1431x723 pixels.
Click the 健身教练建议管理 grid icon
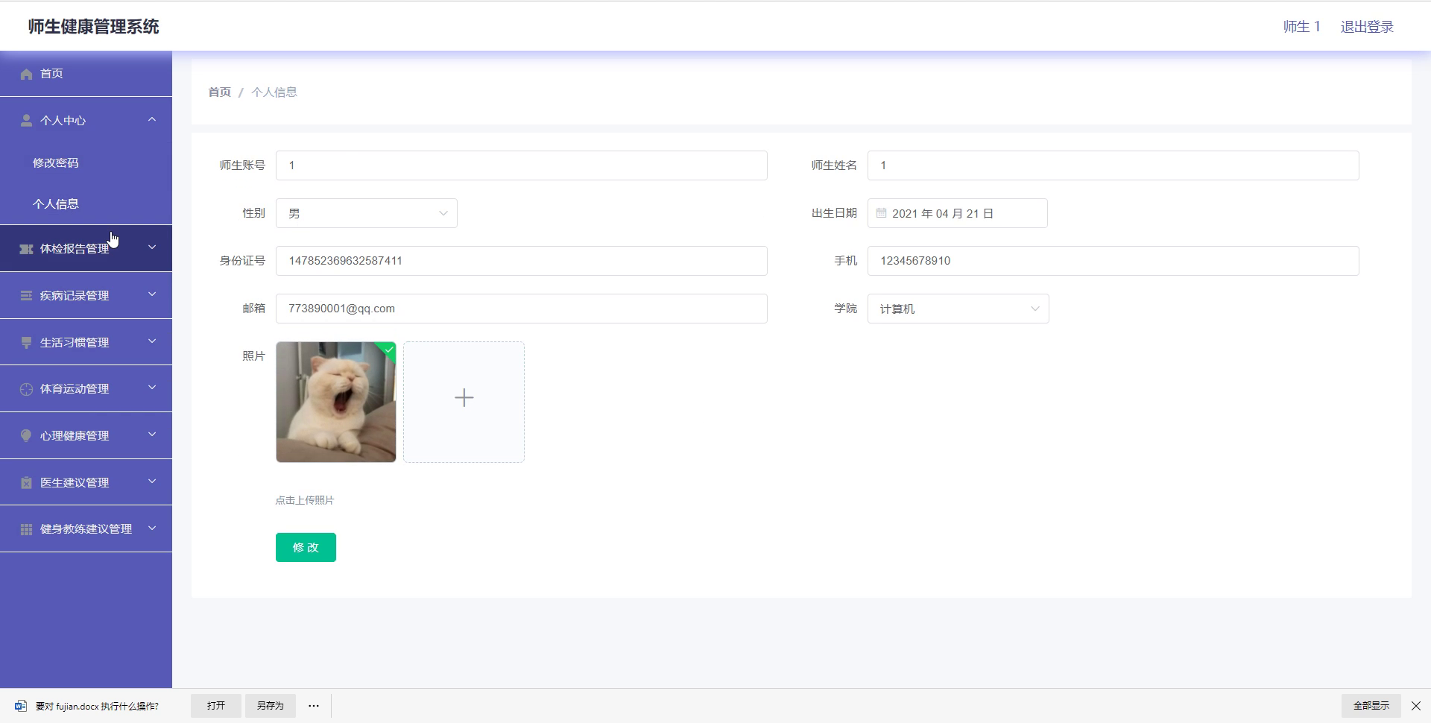(27, 529)
